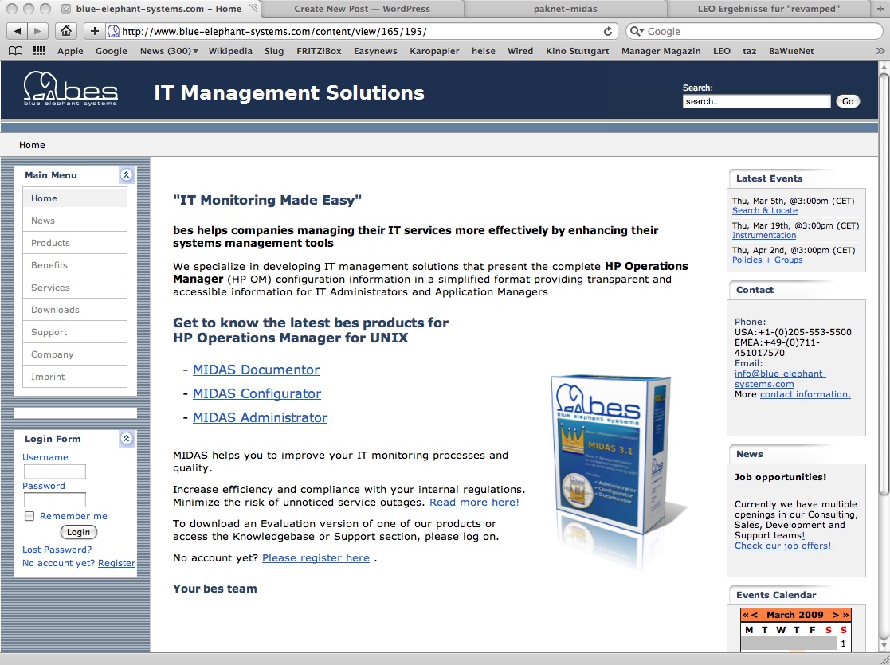Go to next month in Events Calendar
Viewport: 890px width, 665px height.
coord(836,615)
